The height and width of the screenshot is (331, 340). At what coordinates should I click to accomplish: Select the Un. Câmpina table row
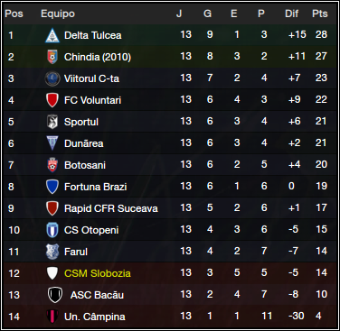[170, 317]
